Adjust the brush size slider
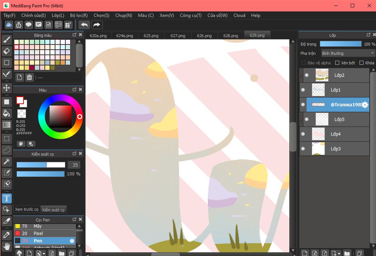376x256 pixels. pos(41,165)
